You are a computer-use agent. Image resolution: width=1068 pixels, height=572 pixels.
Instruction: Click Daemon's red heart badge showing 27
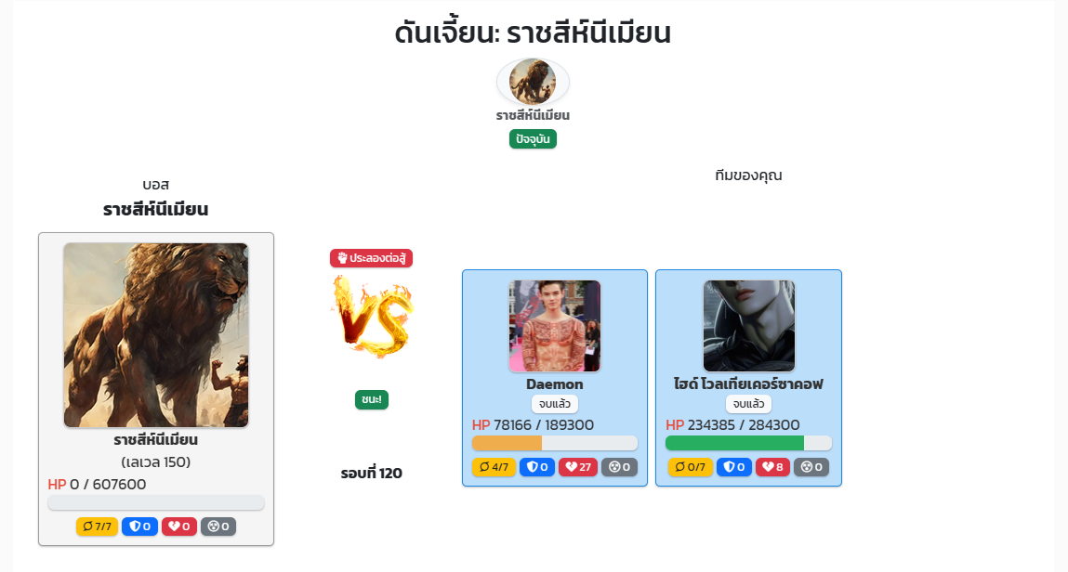[x=578, y=467]
